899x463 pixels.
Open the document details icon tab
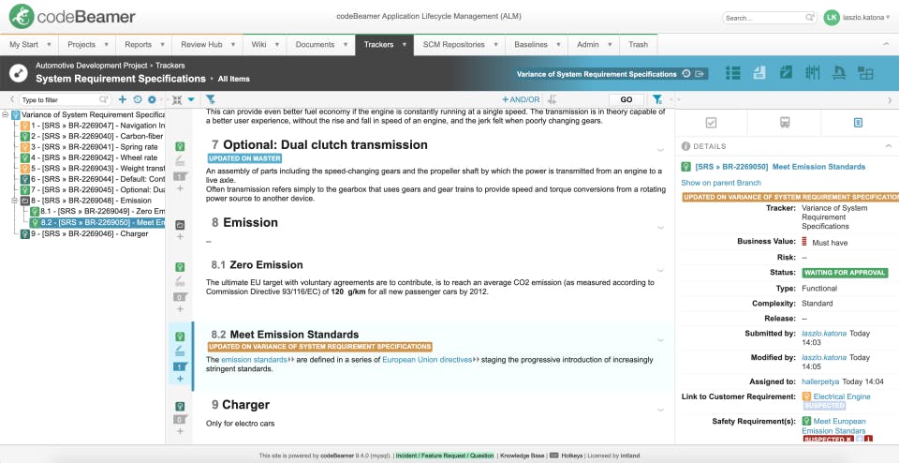(859, 123)
